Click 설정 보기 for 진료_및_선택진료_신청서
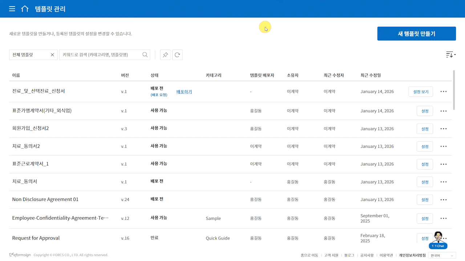 (x=421, y=92)
